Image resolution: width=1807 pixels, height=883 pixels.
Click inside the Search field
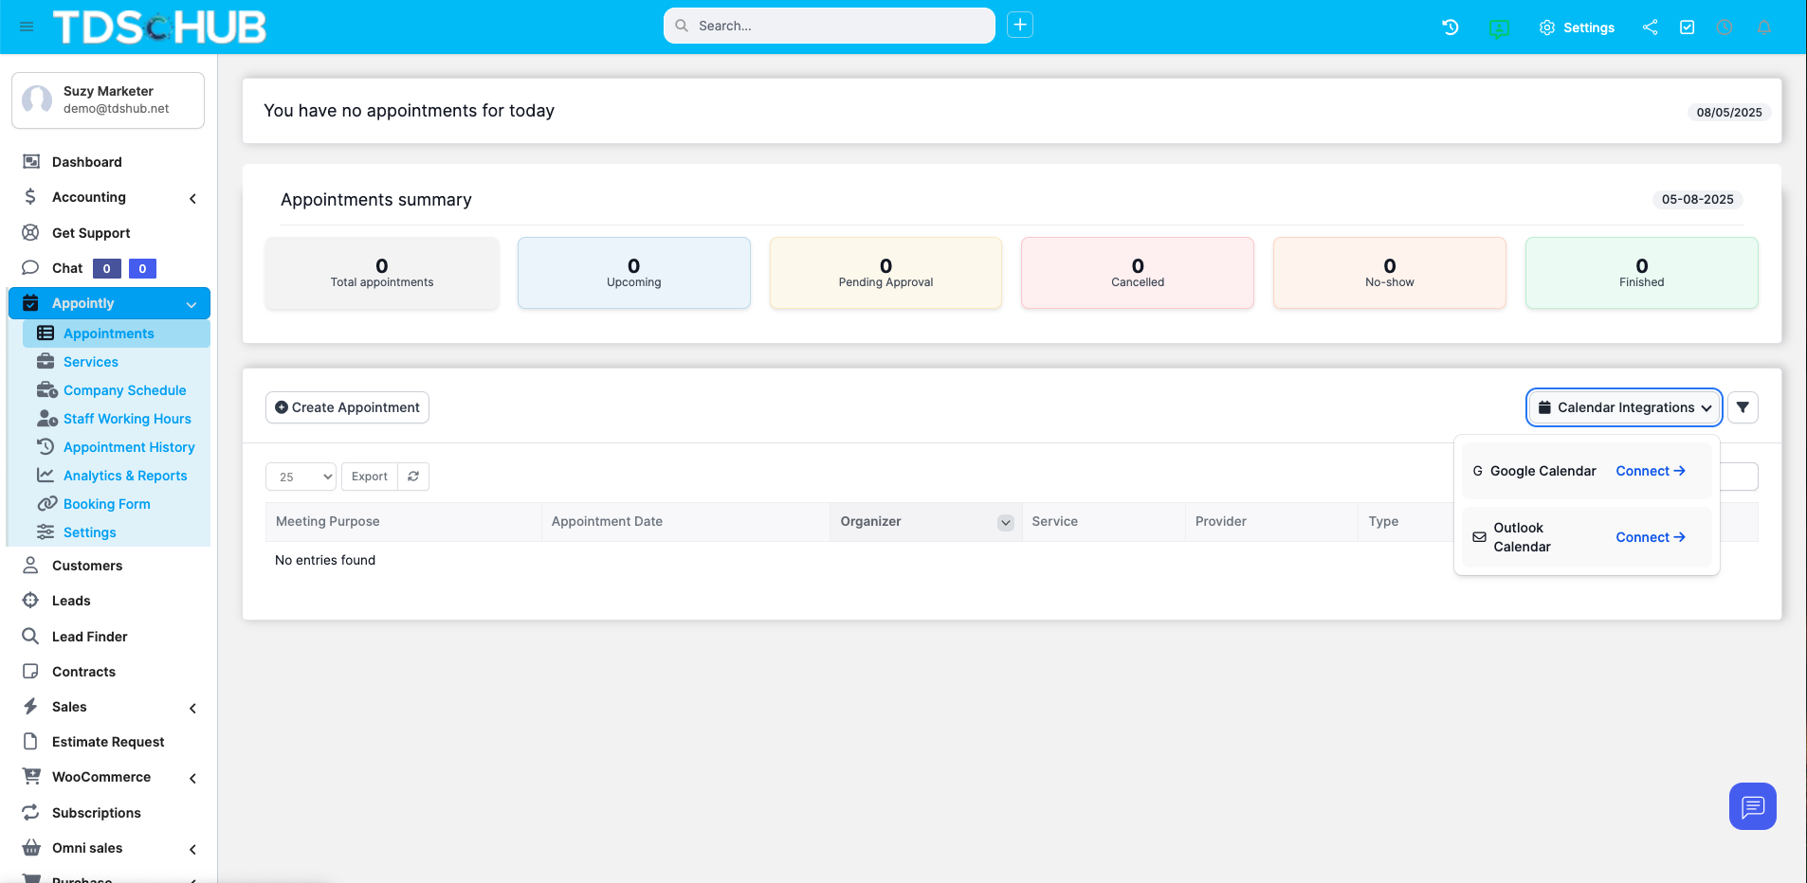[x=828, y=26]
